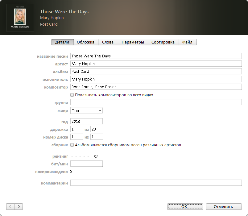Set star rating using rating dots

[x=80, y=156]
